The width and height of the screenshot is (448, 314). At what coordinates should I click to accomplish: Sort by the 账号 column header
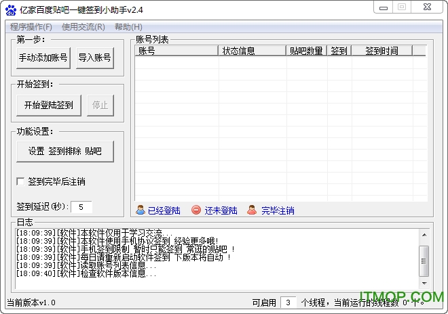point(176,51)
